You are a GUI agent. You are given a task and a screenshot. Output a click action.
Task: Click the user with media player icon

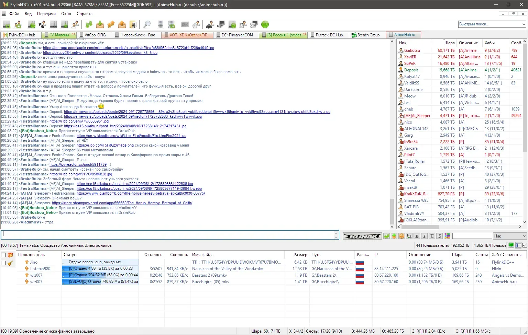(x=243, y=24)
